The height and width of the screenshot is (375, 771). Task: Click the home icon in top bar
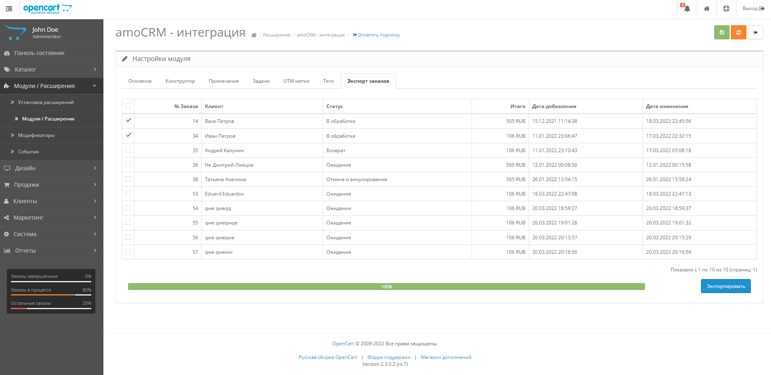click(x=707, y=9)
